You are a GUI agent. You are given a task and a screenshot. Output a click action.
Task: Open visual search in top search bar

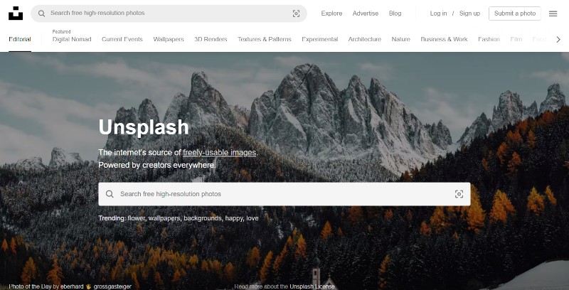(x=296, y=14)
